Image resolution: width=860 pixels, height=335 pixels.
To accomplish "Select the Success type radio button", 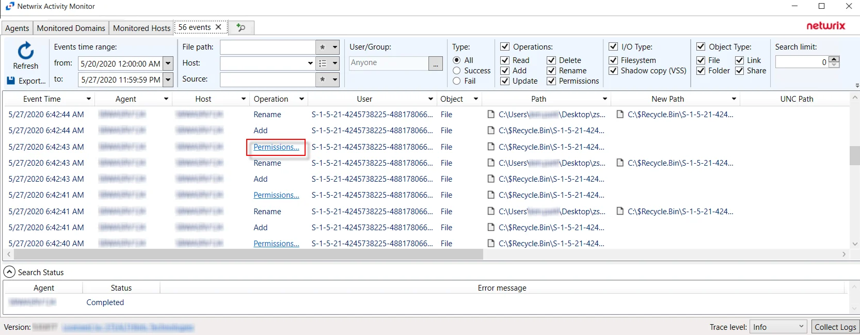I will (457, 71).
